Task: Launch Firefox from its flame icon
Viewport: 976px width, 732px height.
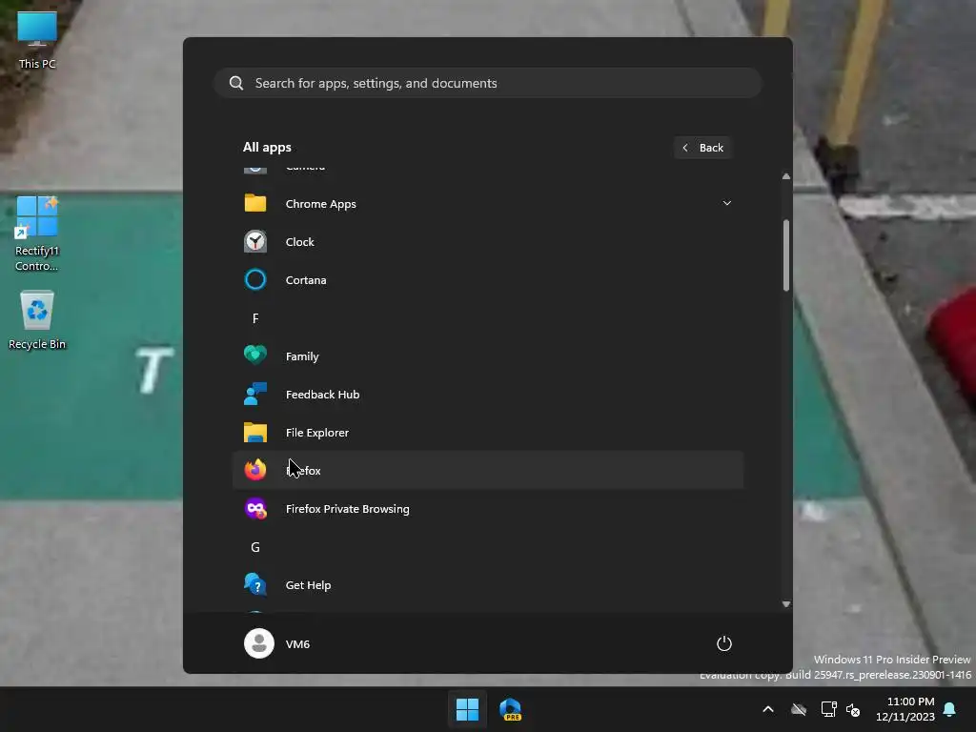Action: click(255, 470)
